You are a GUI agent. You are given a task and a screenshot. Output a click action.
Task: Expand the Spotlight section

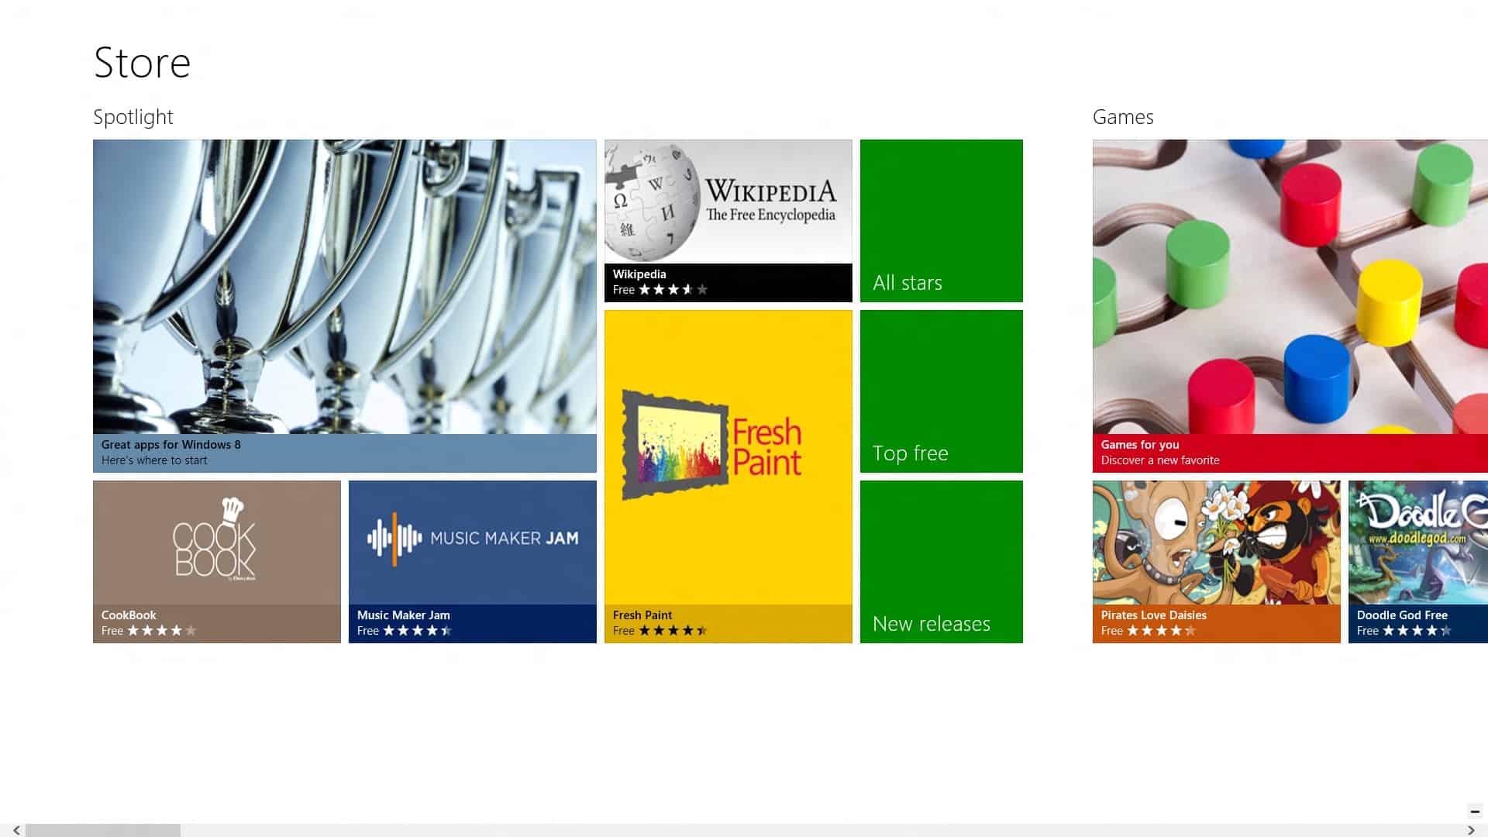[x=134, y=115]
